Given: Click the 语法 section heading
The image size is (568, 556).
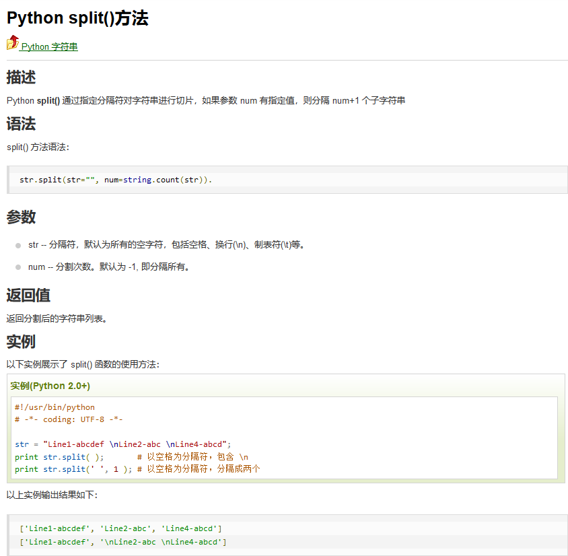Looking at the screenshot, I should coord(21,123).
